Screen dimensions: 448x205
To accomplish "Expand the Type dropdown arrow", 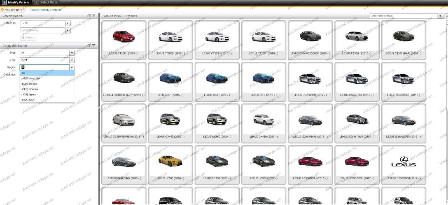I will tap(72, 53).
